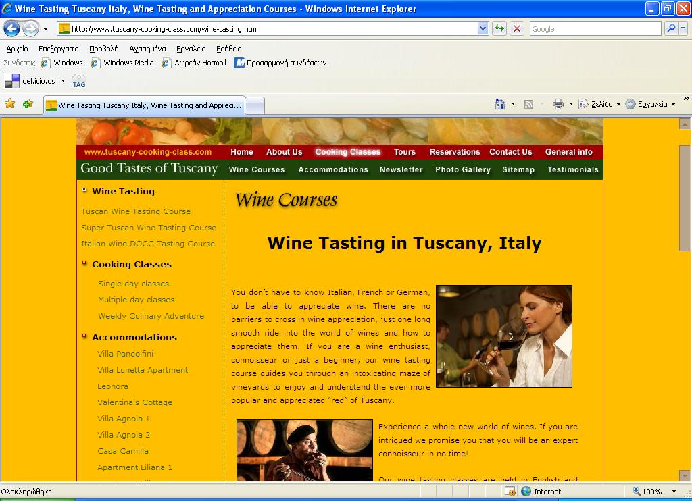
Task: Open Super Tuscan Wine Tasting Course
Action: click(x=149, y=228)
